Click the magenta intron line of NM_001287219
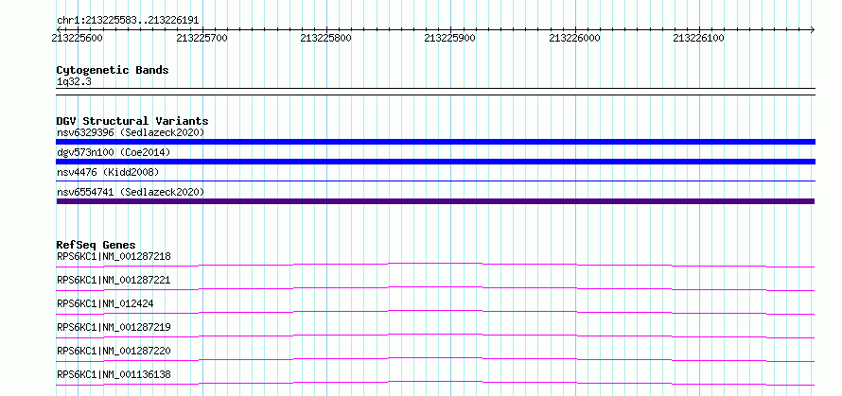Screen dimensions: 842x396 (x=435, y=335)
